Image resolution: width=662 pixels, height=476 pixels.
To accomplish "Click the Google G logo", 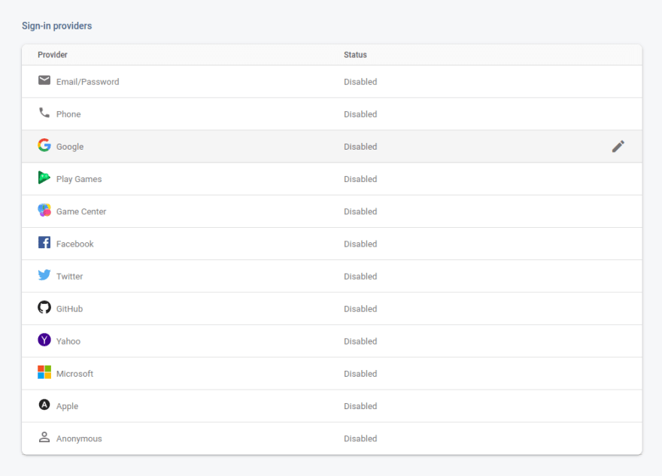I will (x=44, y=144).
